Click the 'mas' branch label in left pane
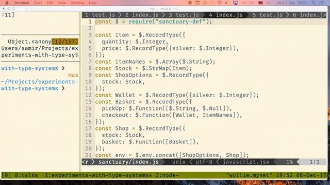 [73, 75]
